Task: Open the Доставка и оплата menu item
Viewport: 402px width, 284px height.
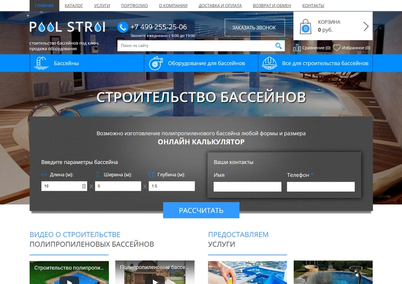Action: [220, 5]
